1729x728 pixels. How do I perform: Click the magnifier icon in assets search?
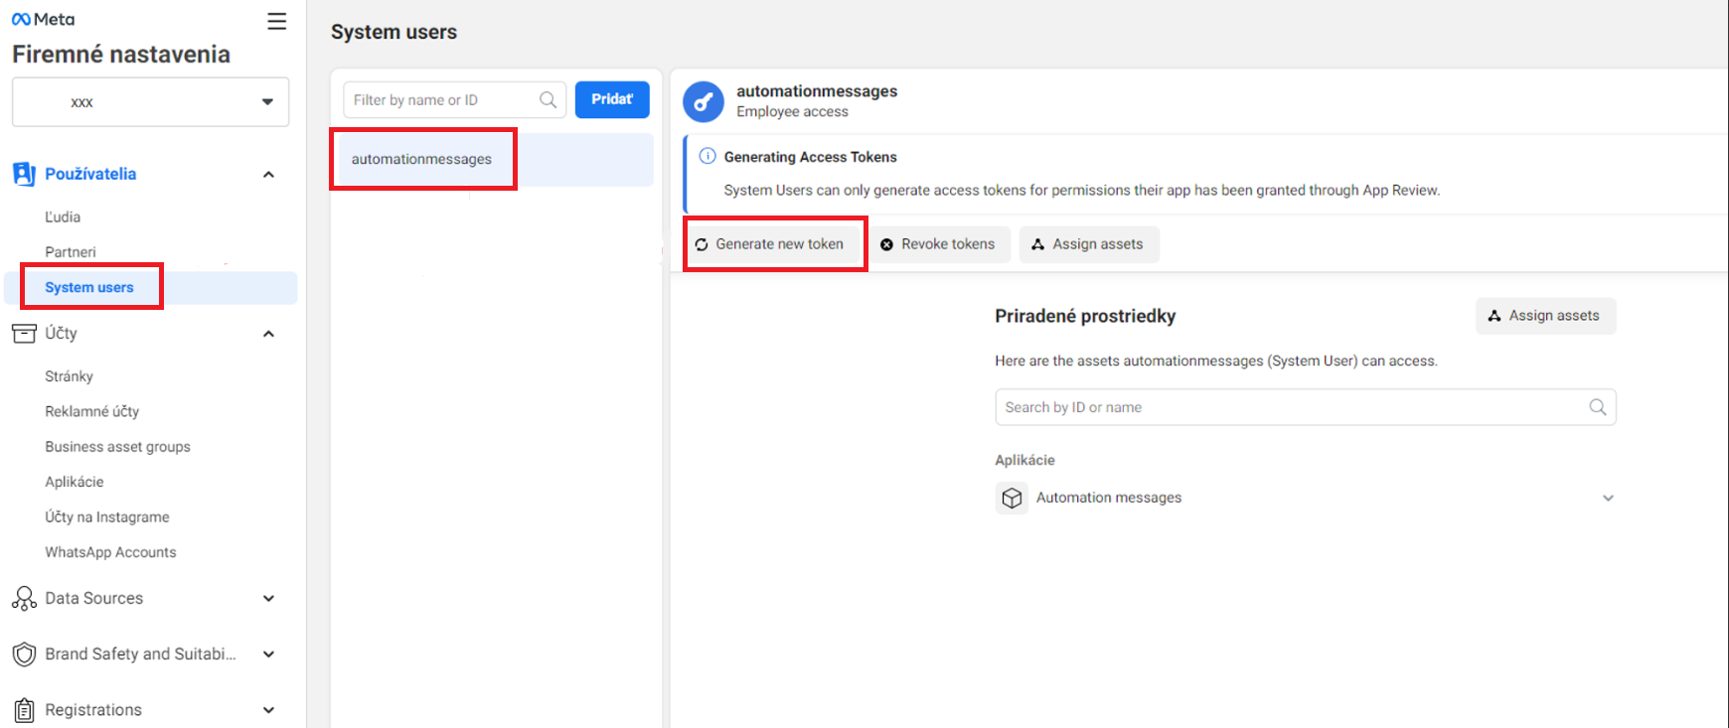point(1597,407)
